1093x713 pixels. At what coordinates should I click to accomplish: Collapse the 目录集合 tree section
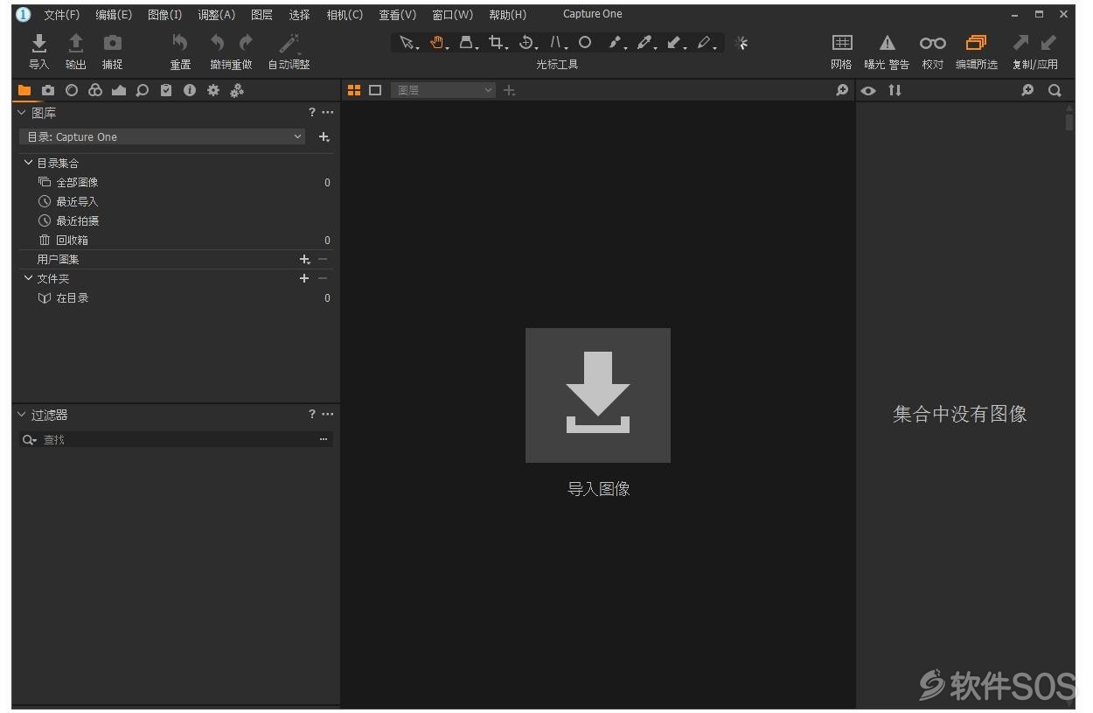[29, 163]
